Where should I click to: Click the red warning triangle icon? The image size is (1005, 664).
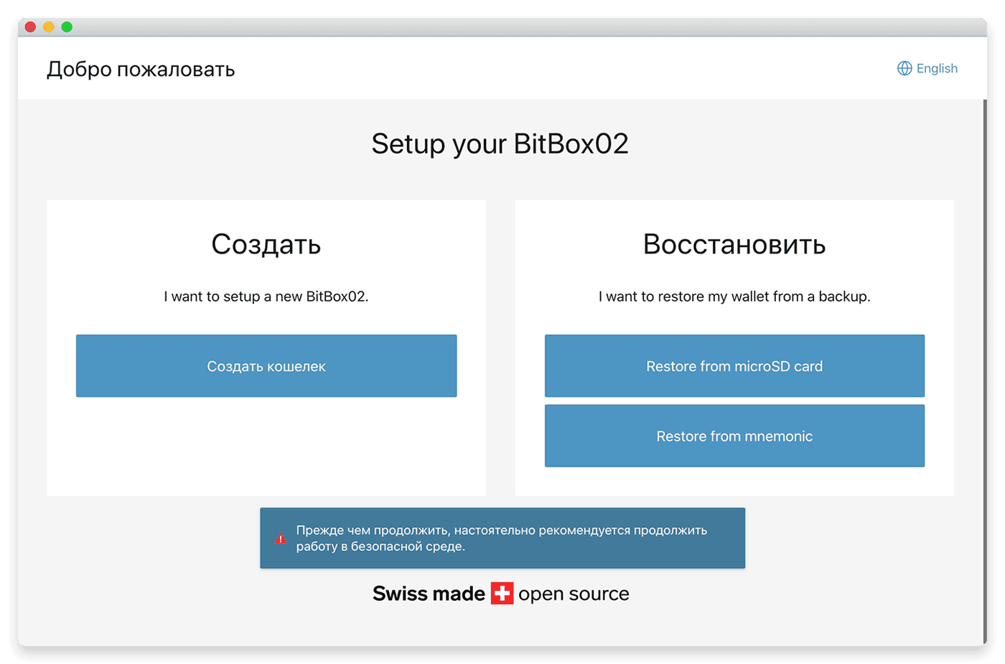[x=281, y=538]
